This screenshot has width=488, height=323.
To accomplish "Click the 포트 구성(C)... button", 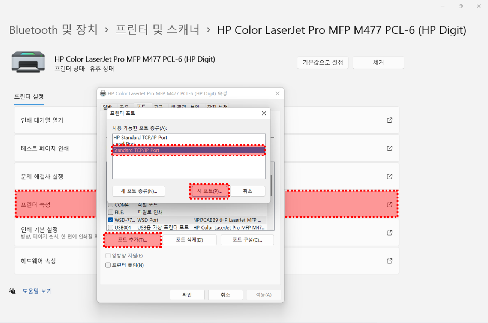I will [247, 240].
